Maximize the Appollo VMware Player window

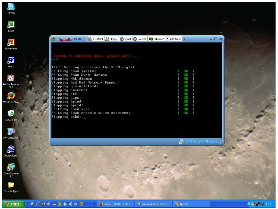(x=216, y=39)
